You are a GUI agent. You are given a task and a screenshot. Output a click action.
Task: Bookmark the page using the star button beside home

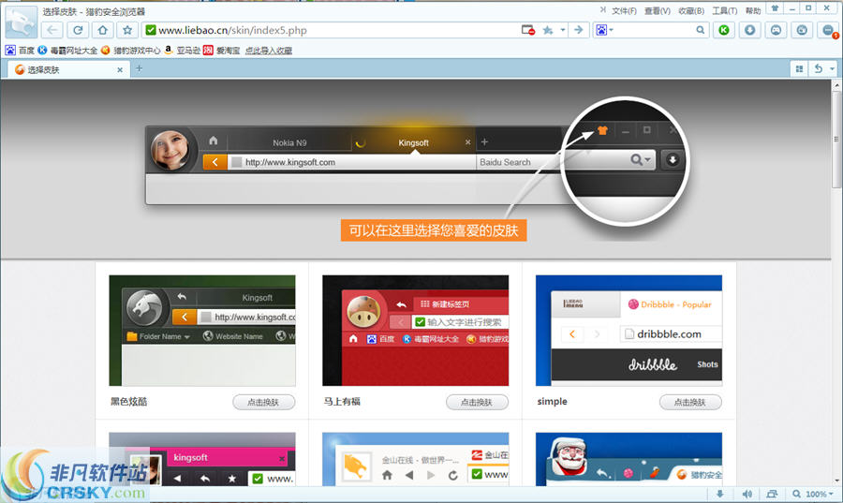click(127, 30)
